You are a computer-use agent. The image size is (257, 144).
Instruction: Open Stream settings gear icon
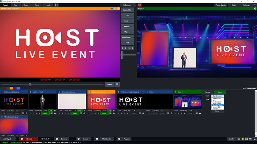78,139
